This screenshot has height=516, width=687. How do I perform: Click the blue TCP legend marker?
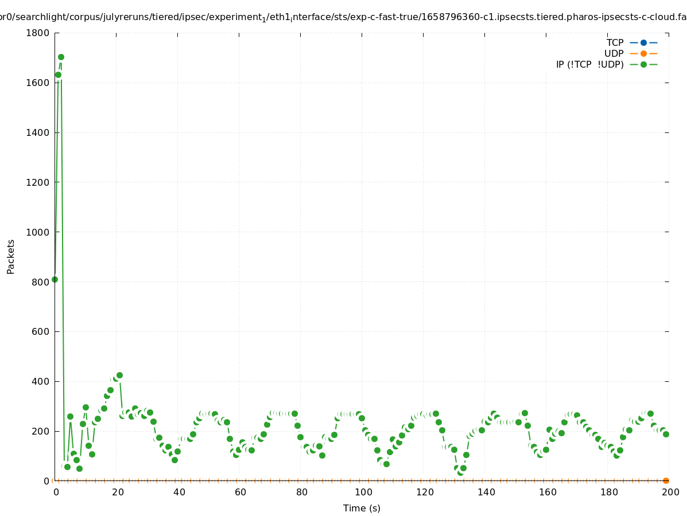click(643, 42)
